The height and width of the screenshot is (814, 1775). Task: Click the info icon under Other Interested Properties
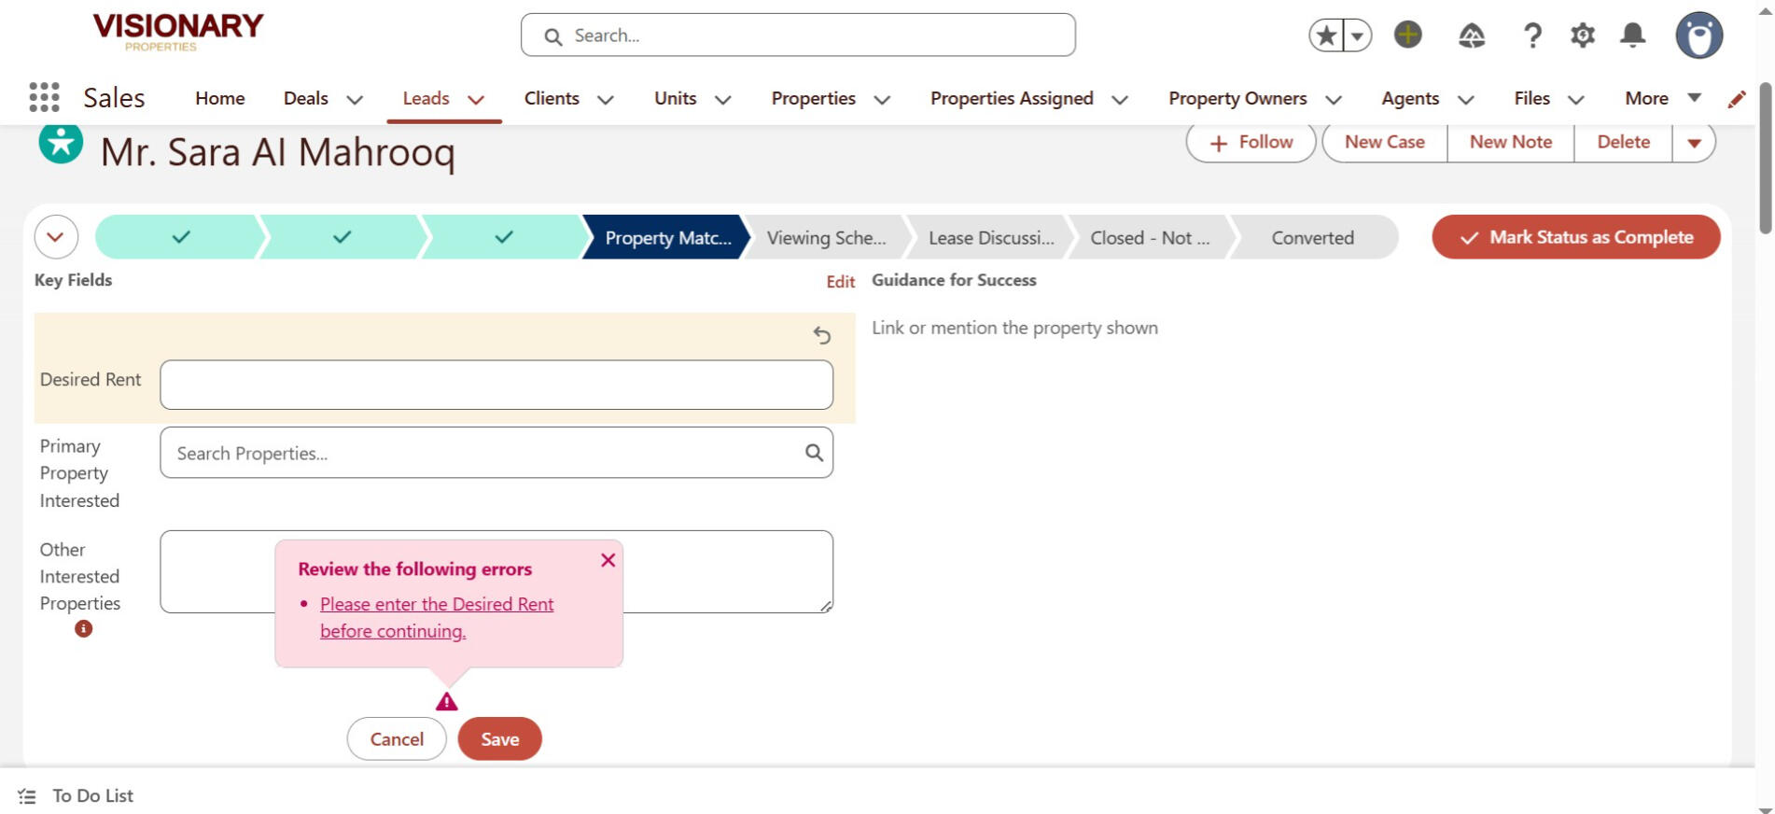(83, 629)
